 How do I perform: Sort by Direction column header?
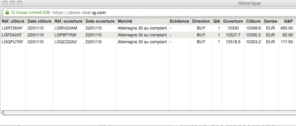(x=201, y=21)
